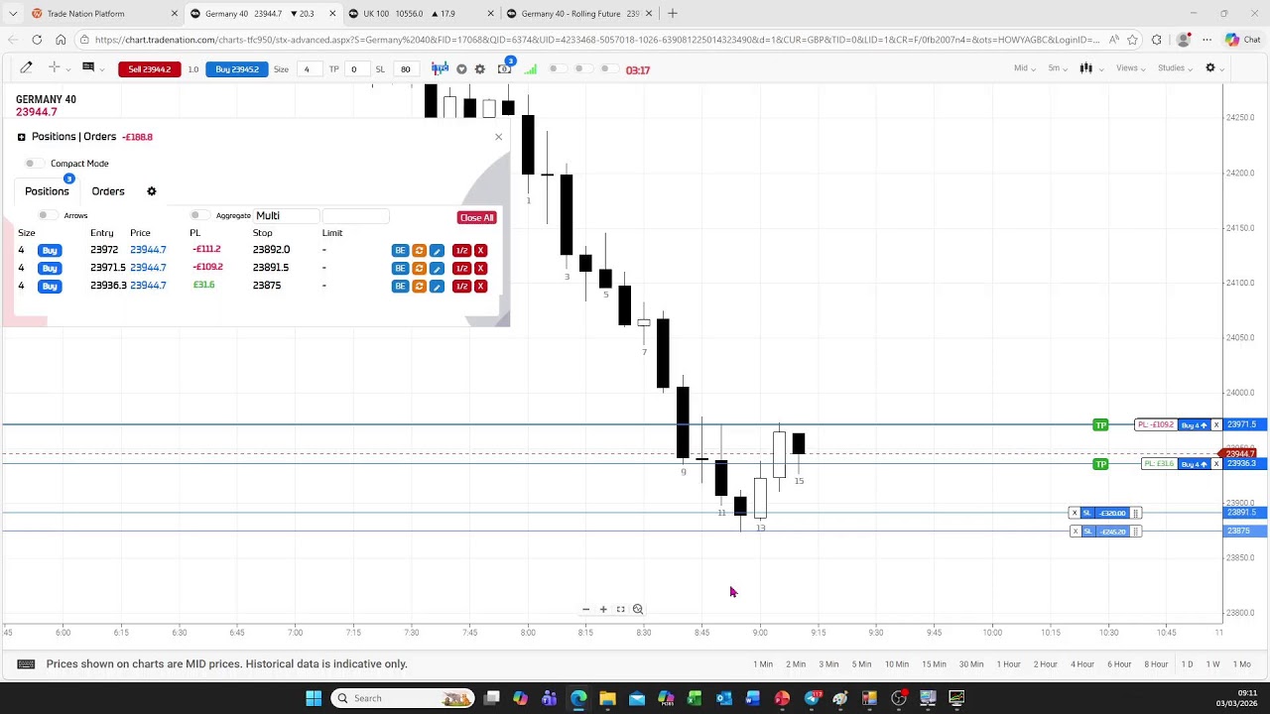Zoom in chart with plus icon
The height and width of the screenshot is (714, 1270).
tap(603, 610)
